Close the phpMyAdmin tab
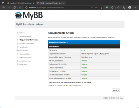 tap(34, 3)
